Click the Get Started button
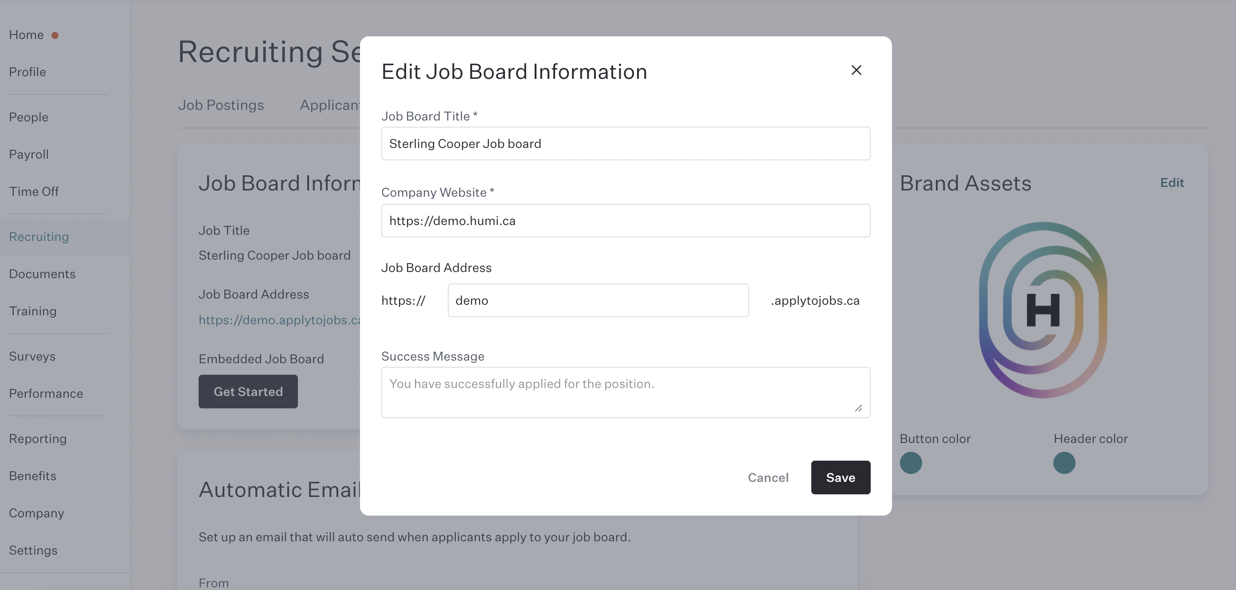Viewport: 1236px width, 590px height. 248,392
